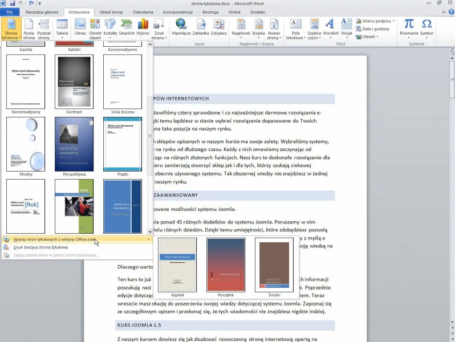Choose Usuń bieżącą stronę tytułową
The width and height of the screenshot is (455, 342).
40,247
